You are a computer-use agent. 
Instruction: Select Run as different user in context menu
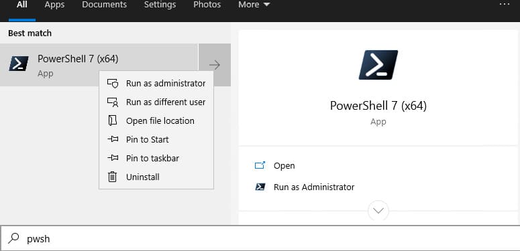click(x=156, y=102)
